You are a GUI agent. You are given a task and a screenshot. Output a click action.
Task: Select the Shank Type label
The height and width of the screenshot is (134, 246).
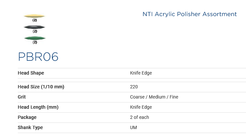30,127
